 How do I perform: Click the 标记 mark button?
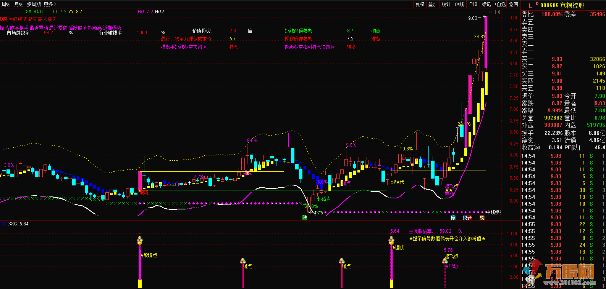[x=486, y=4]
